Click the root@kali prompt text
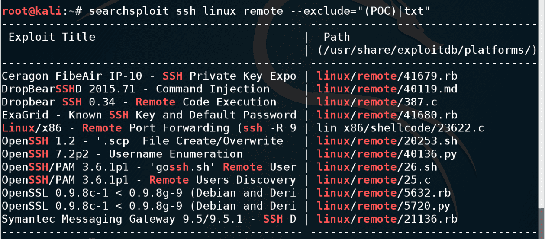This screenshot has height=239, width=545. click(32, 11)
